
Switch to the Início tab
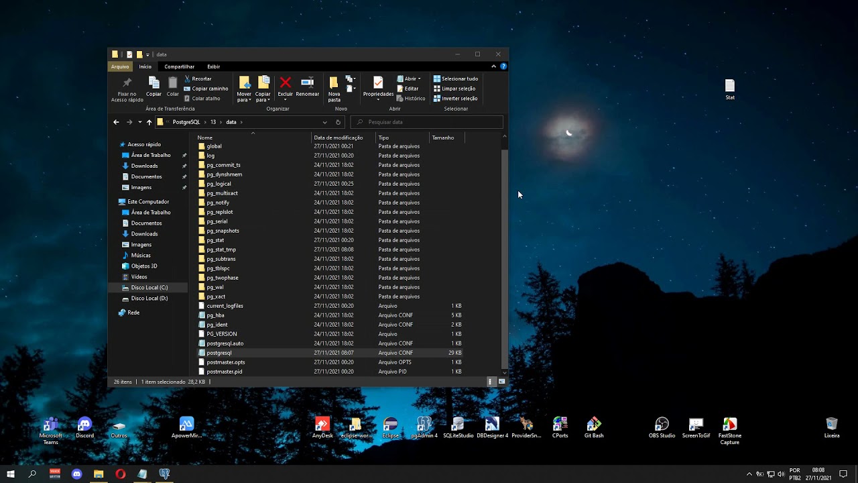point(145,66)
